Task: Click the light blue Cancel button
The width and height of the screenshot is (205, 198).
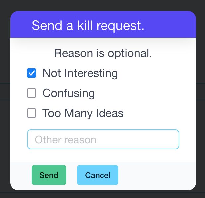Action: [98, 175]
